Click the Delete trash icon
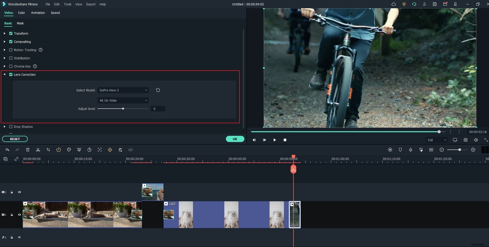 coord(27,150)
